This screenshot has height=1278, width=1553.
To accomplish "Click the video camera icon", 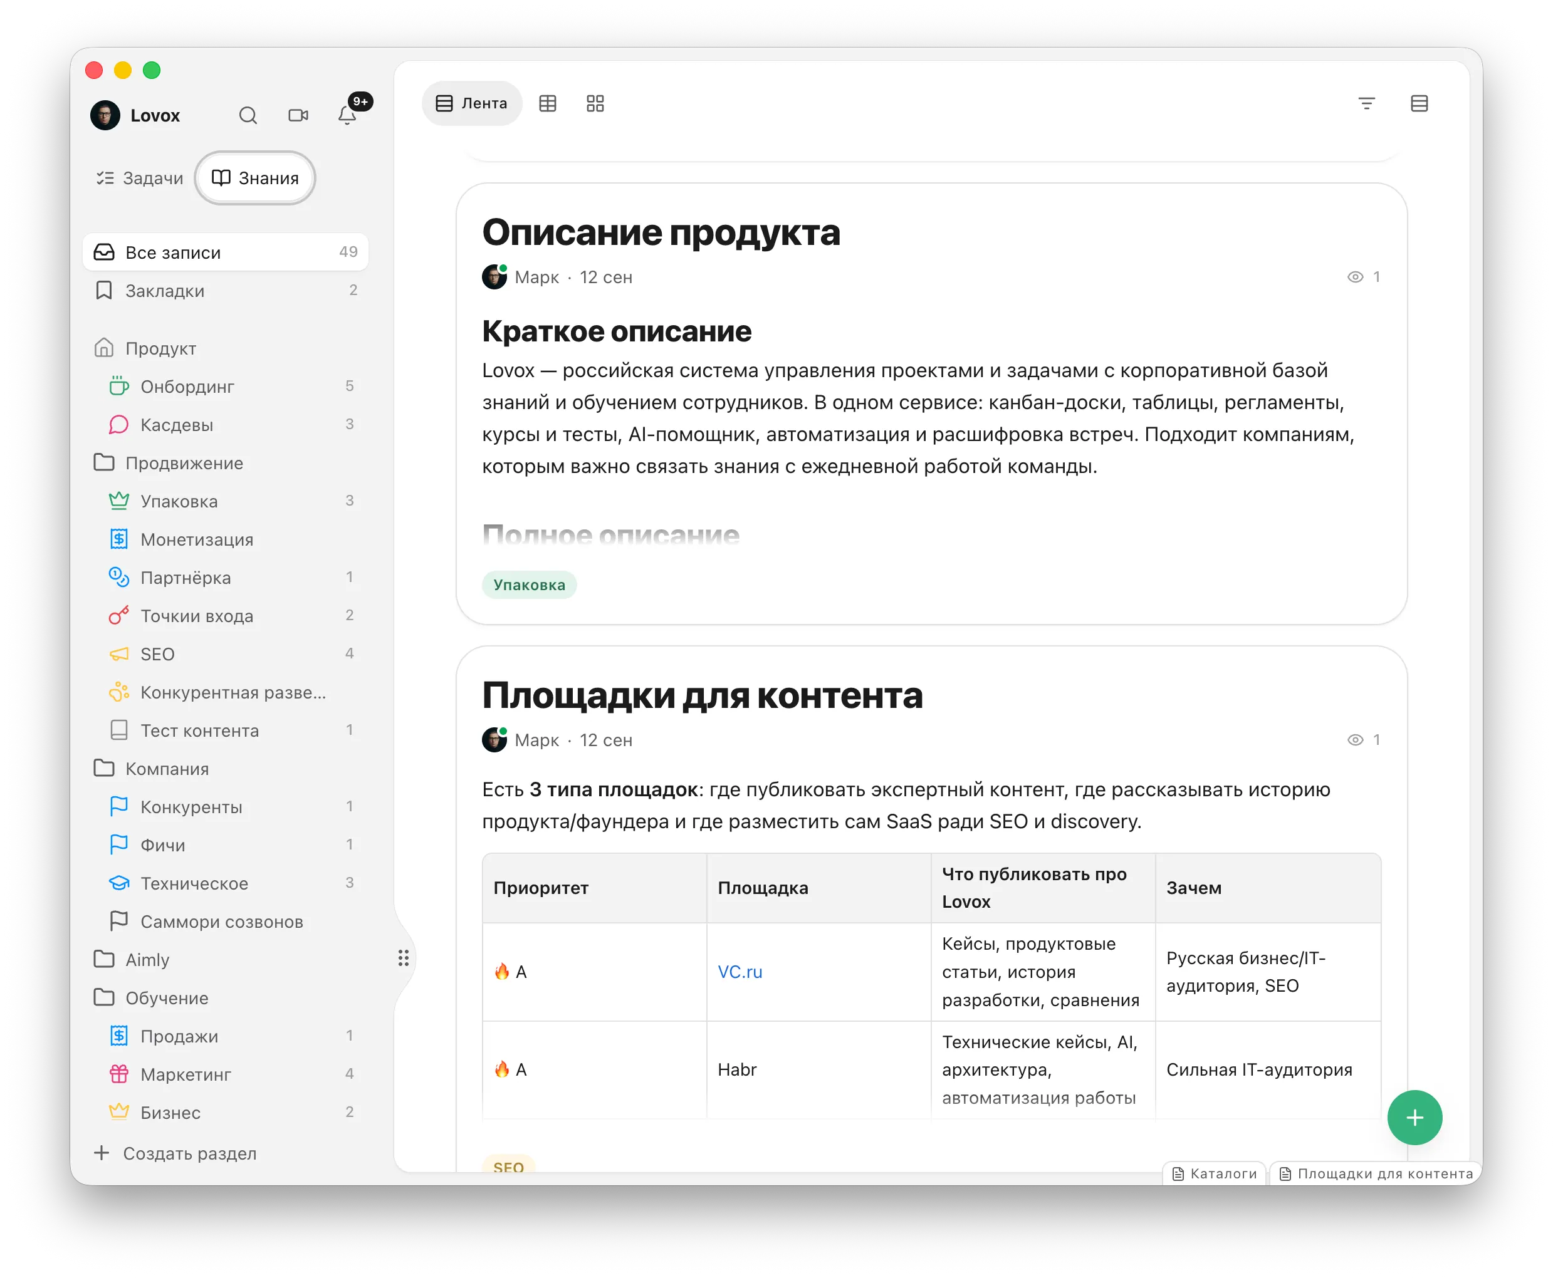I will pos(298,115).
